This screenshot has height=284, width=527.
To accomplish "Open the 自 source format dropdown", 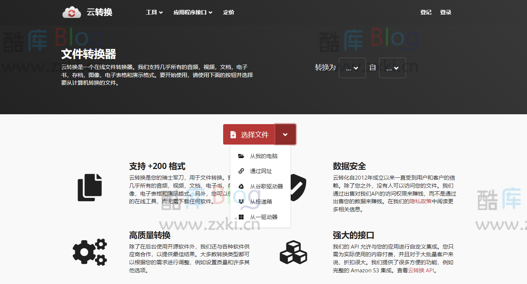I will 392,68.
